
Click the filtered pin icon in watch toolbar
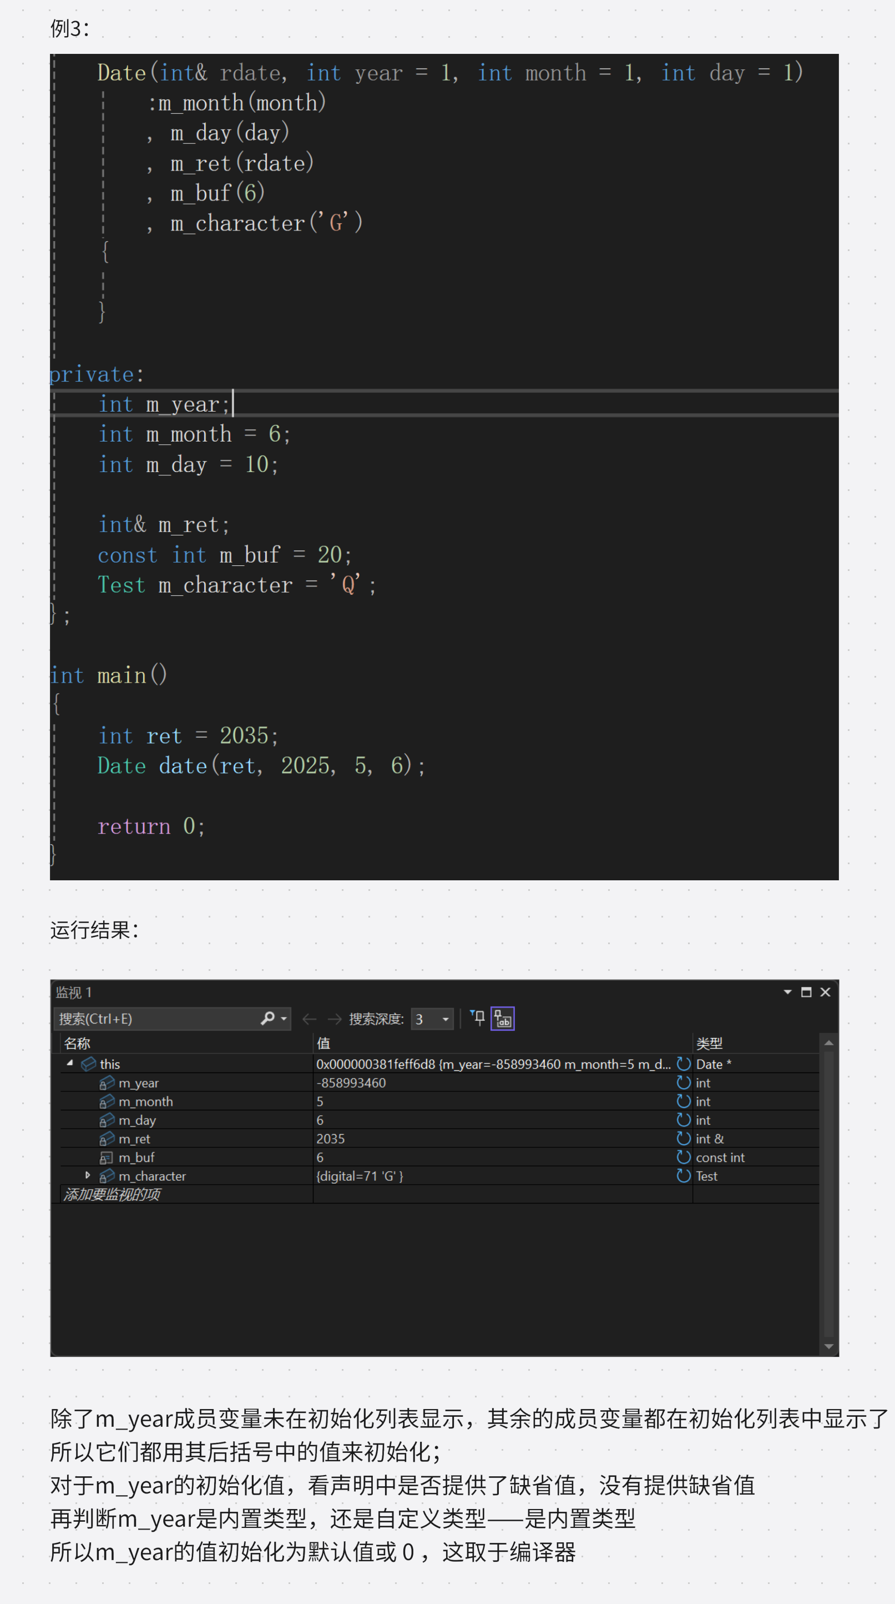click(x=477, y=1017)
